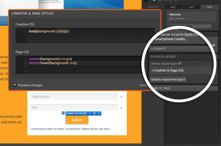Screen dimensions: 221x146
Task: Click the Organization input field
Action: pyautogui.click(x=74, y=96)
